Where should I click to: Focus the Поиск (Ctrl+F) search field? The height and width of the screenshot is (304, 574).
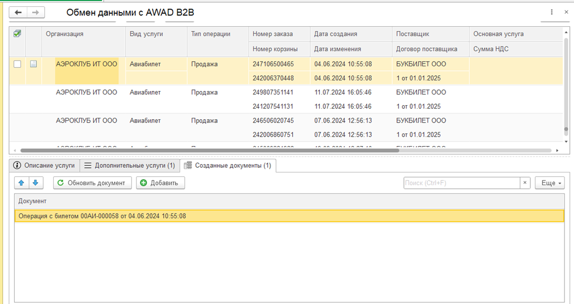pyautogui.click(x=461, y=183)
